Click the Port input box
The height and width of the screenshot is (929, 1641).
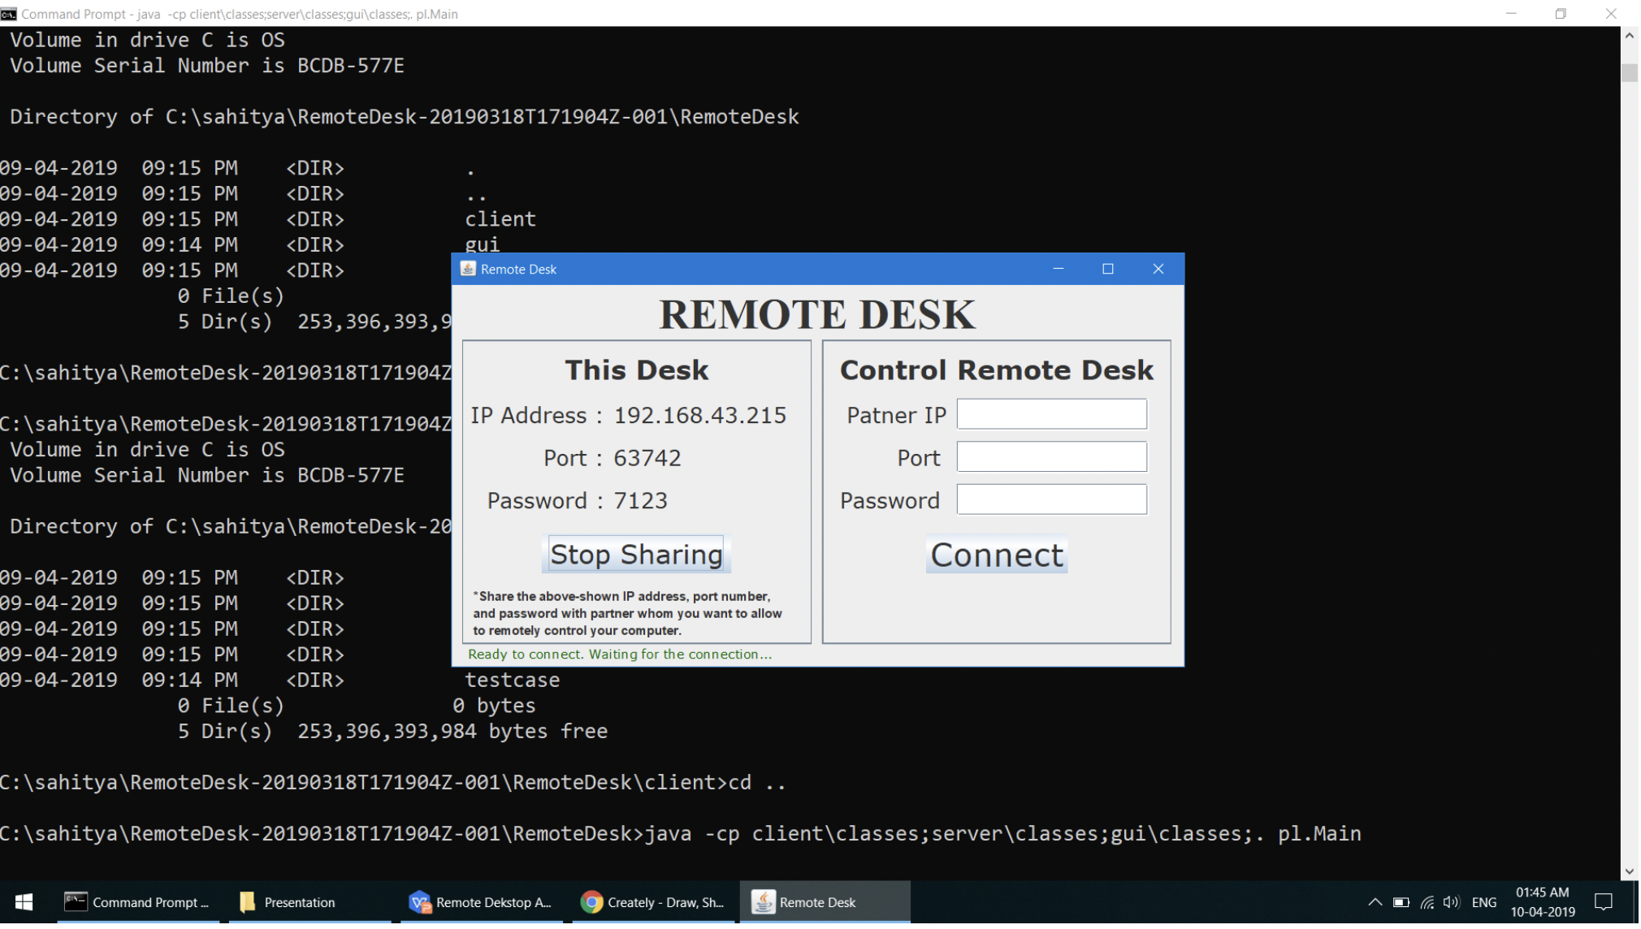pos(1051,456)
